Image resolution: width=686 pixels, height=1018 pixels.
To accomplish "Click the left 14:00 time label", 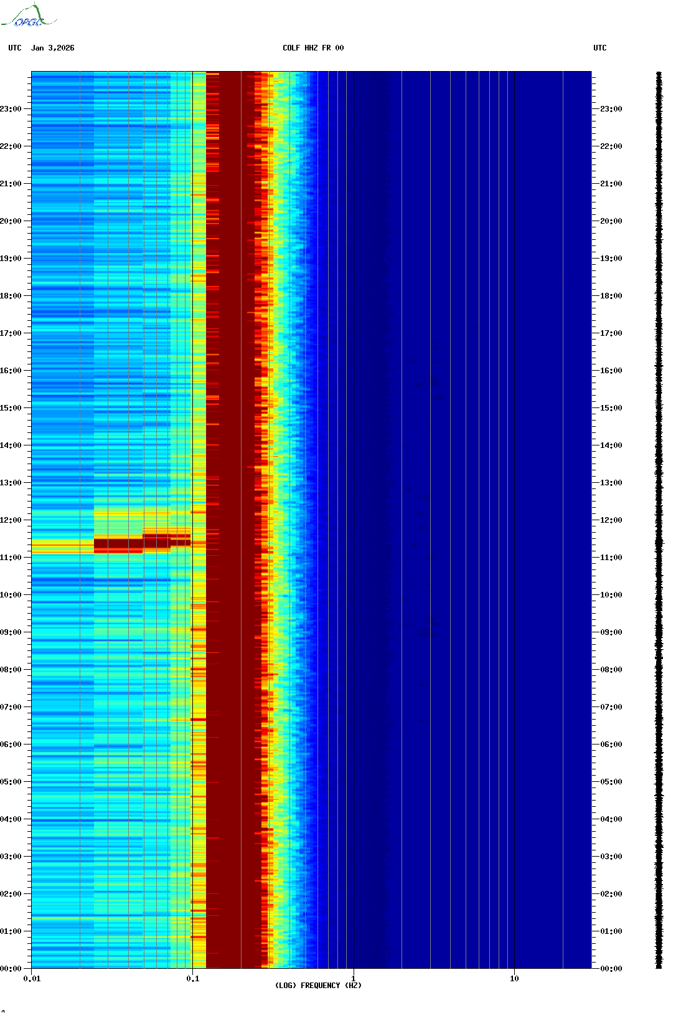I will click(x=11, y=445).
